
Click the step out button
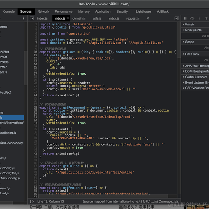click(206, 18)
